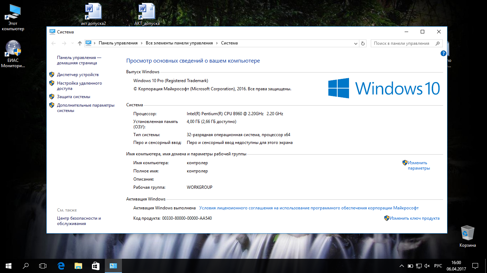Open Настройка удаленного доступа link
This screenshot has width=487, height=273.
pyautogui.click(x=80, y=86)
